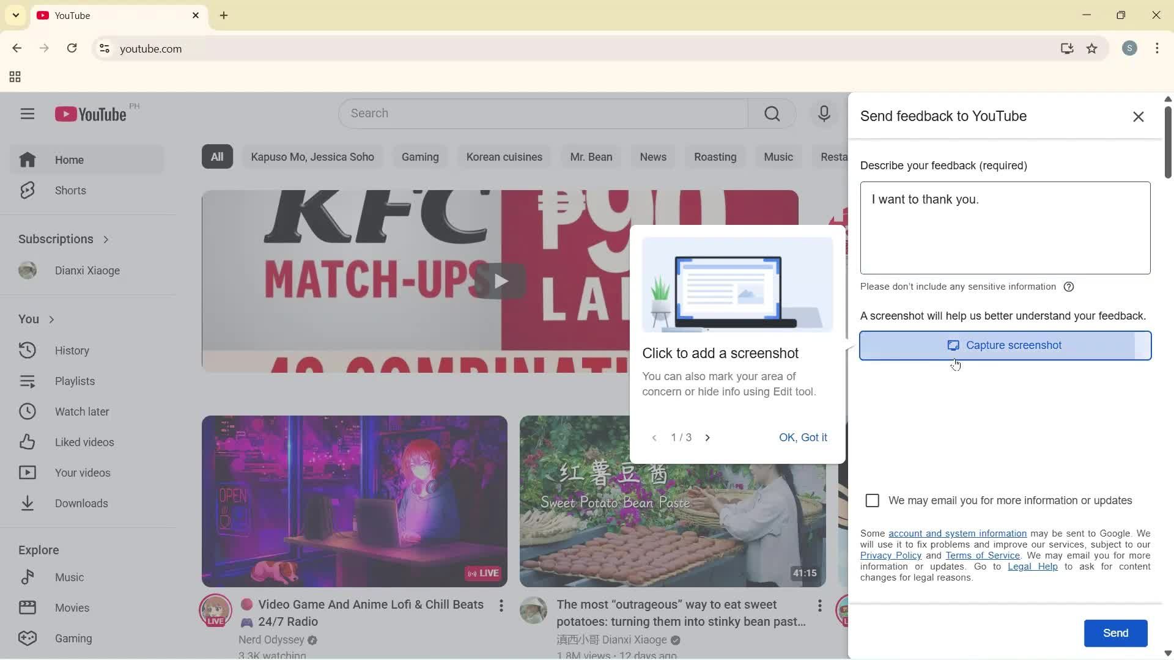Viewport: 1174px width, 660px height.
Task: Select the voice search microphone icon
Action: (824, 113)
